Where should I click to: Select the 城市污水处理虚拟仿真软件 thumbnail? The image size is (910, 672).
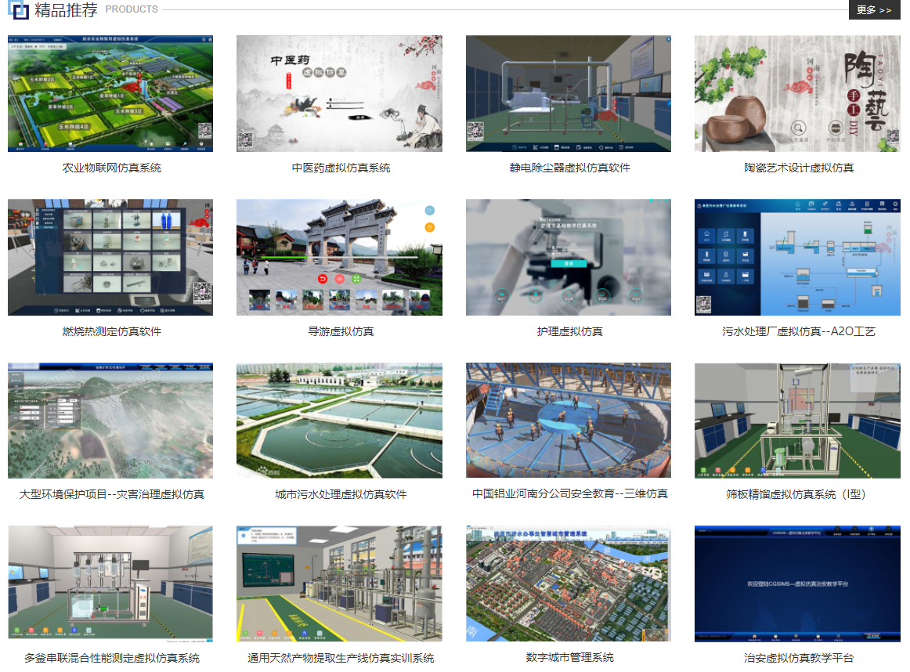339,420
